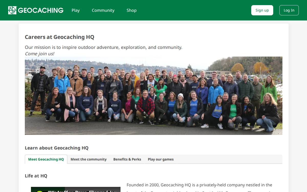Switch to Play our games tab

(161, 159)
